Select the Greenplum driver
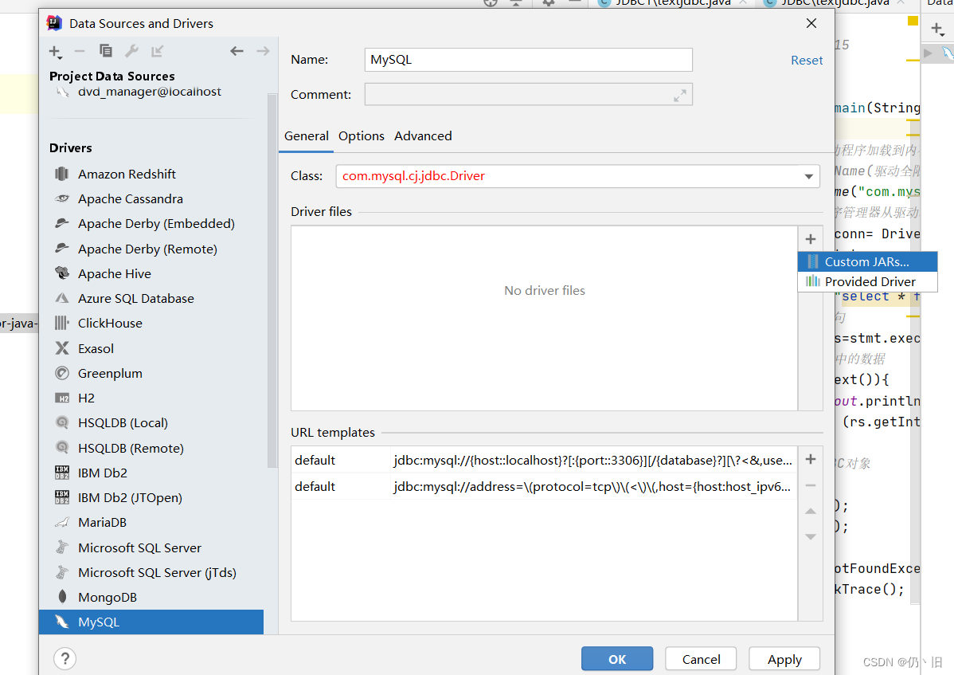Viewport: 954px width, 675px height. click(x=151, y=374)
